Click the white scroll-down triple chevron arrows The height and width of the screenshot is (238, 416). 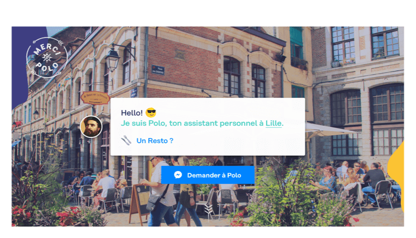209,209
